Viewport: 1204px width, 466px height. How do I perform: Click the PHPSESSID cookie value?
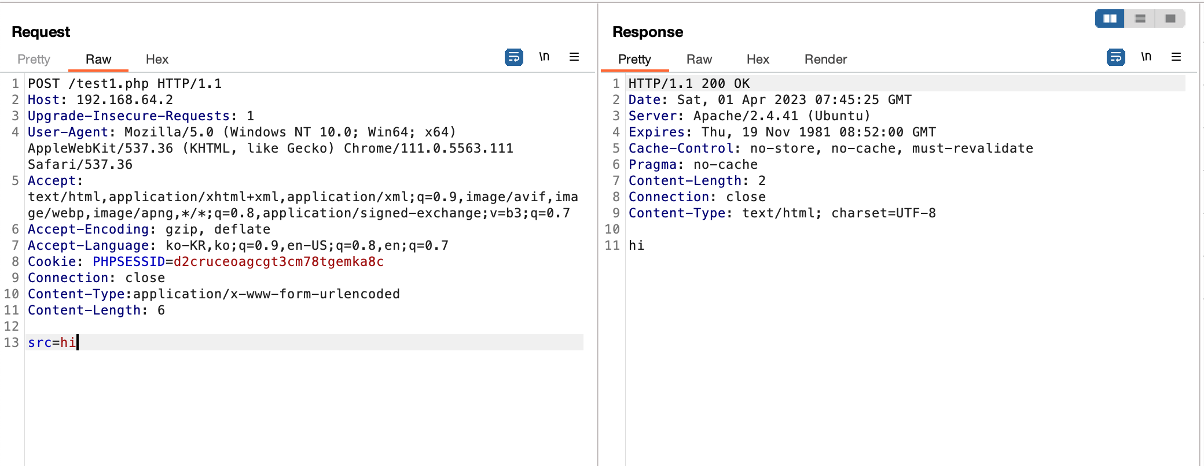[x=278, y=261]
